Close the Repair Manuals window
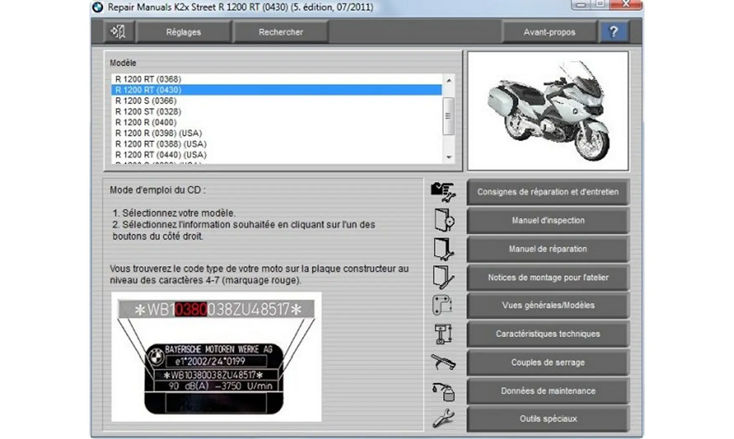The image size is (734, 439). coord(626,5)
